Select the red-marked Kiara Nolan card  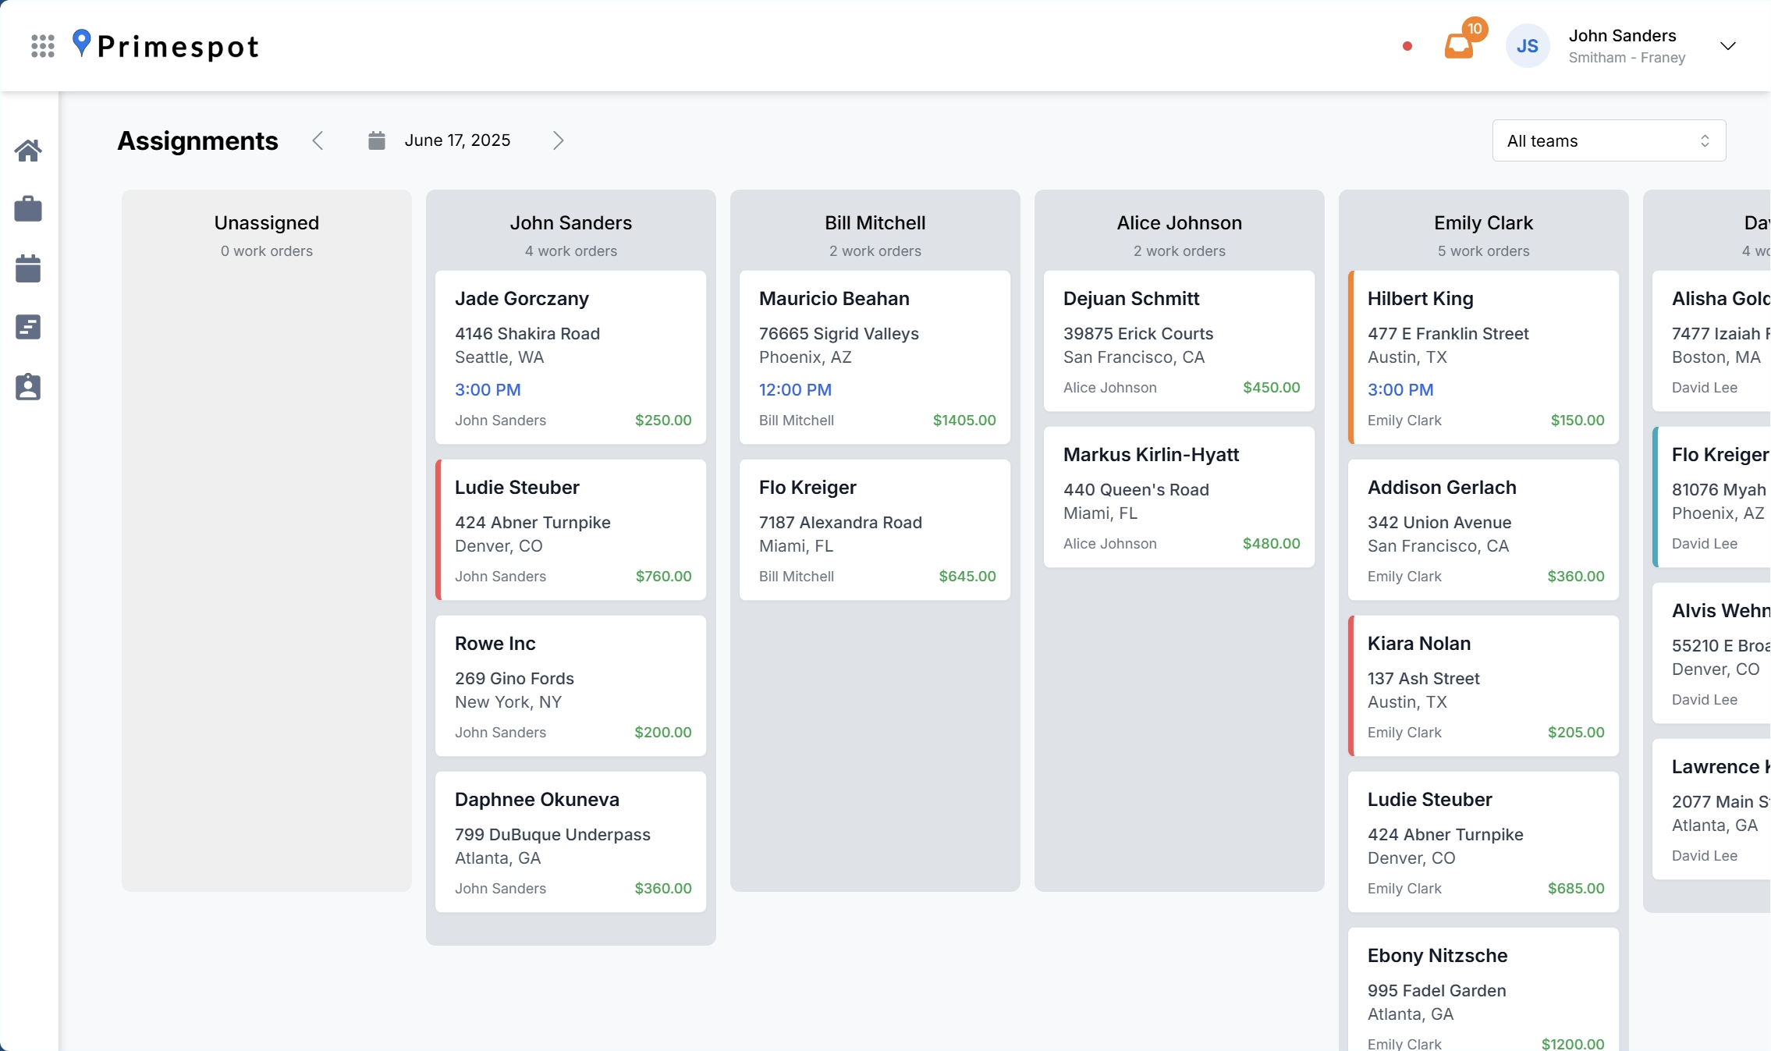pos(1483,686)
